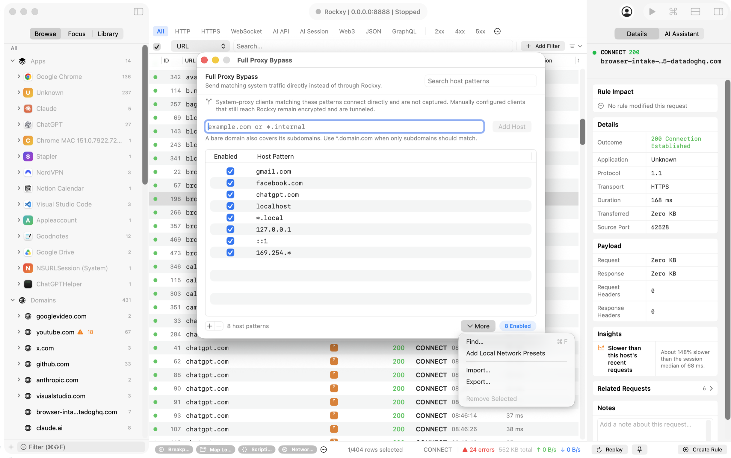Open the More dropdown button
The width and height of the screenshot is (731, 458).
pos(478,326)
